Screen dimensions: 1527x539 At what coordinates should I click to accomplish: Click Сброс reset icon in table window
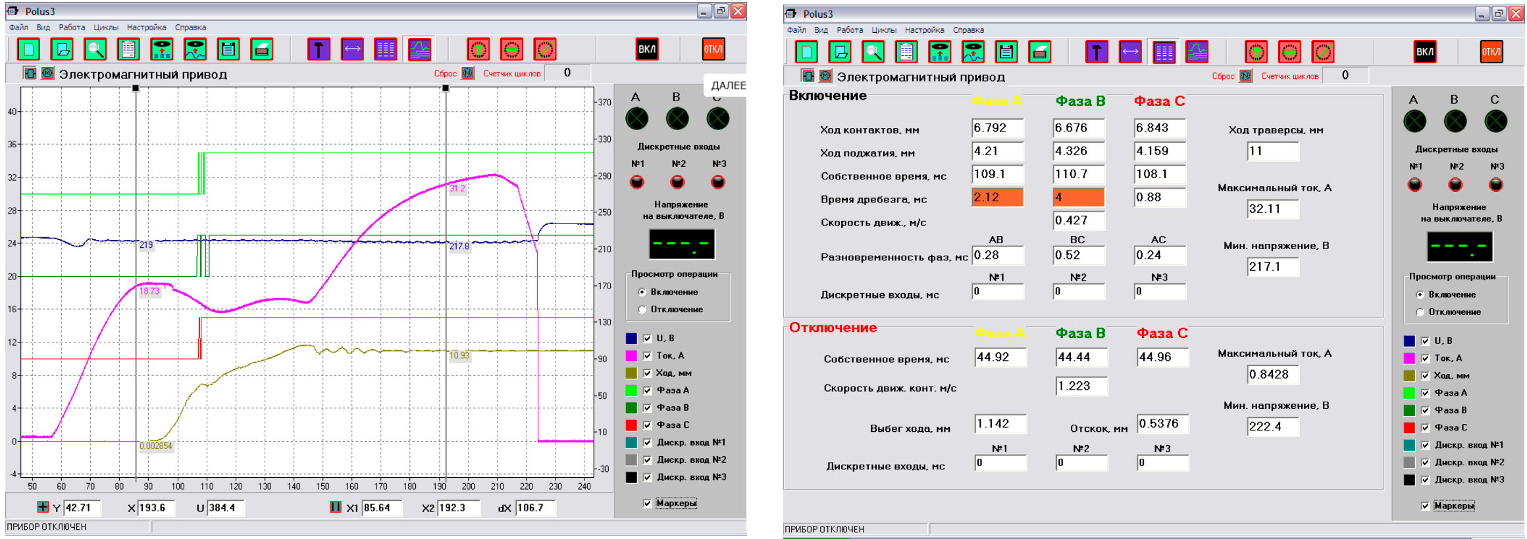point(1245,76)
